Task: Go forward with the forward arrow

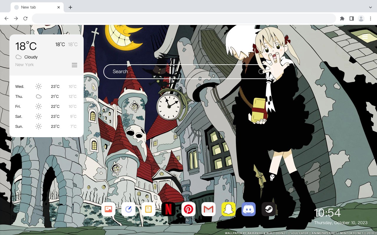Action: click(x=16, y=19)
